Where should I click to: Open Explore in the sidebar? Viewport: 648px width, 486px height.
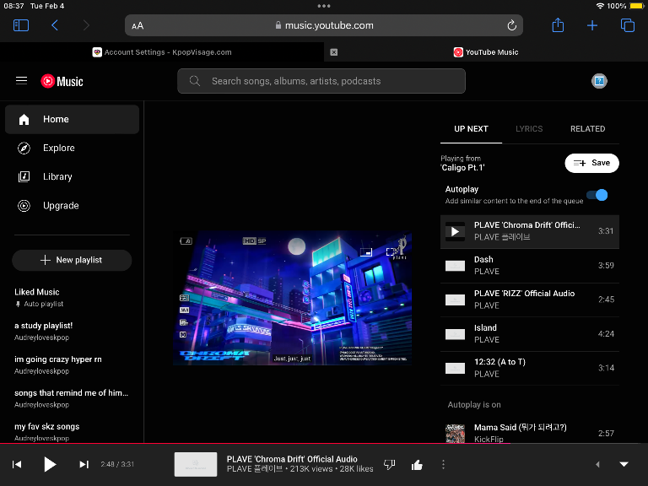tap(72, 148)
